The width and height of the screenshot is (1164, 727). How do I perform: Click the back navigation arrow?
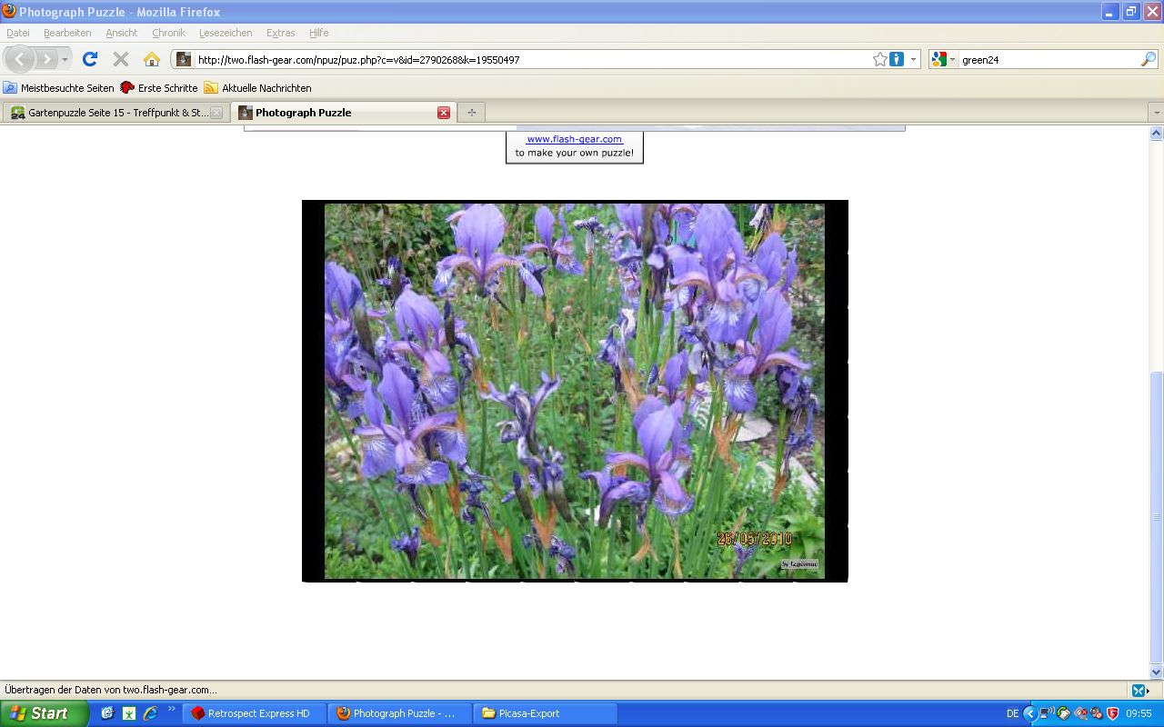pos(20,59)
